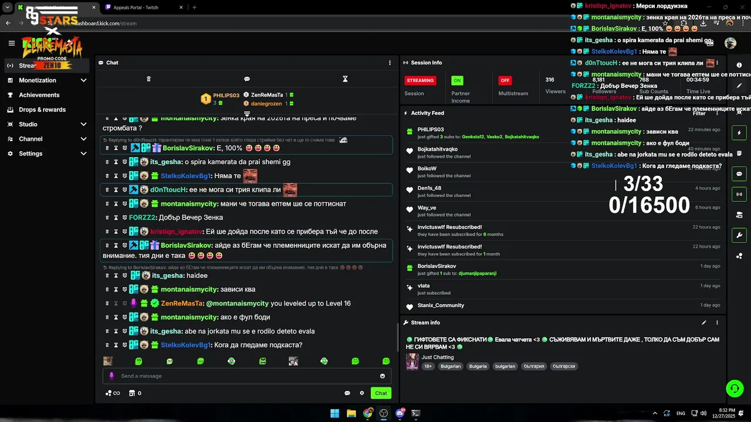Viewport: 751px width, 422px height.
Task: Open a new browser tab with plus
Action: 194,8
